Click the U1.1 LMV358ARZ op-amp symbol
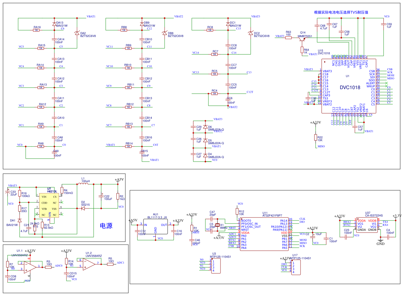Viewport: 406px width, 296px height. 30,267
